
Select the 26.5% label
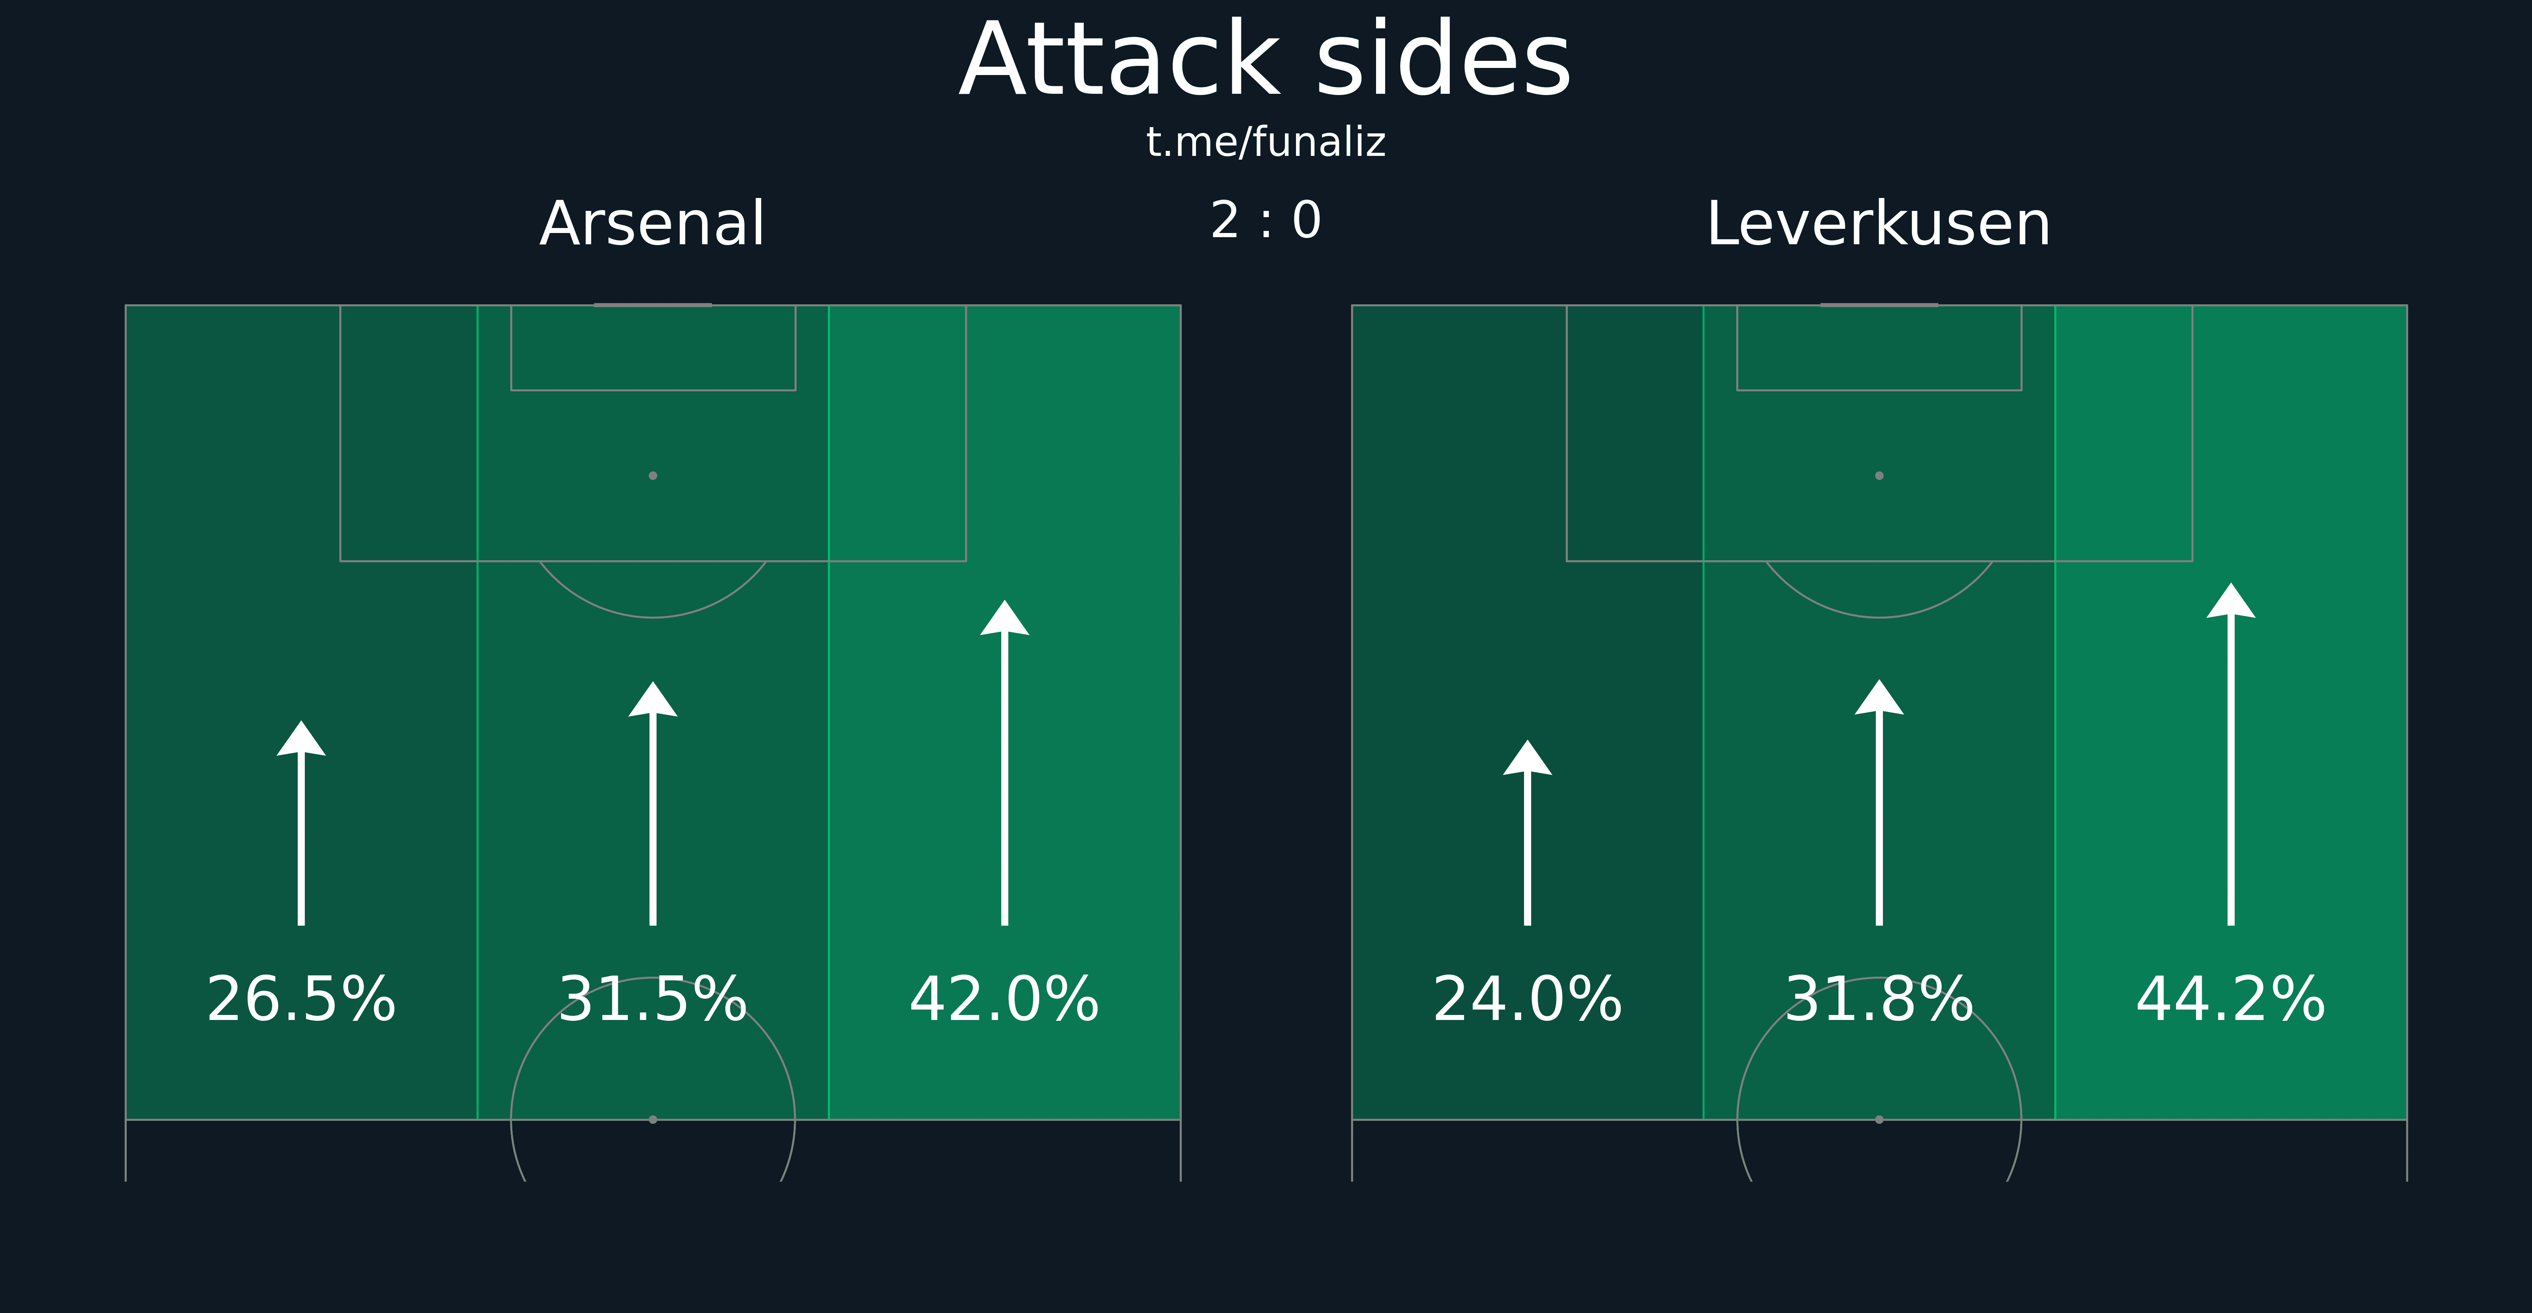point(301,1000)
